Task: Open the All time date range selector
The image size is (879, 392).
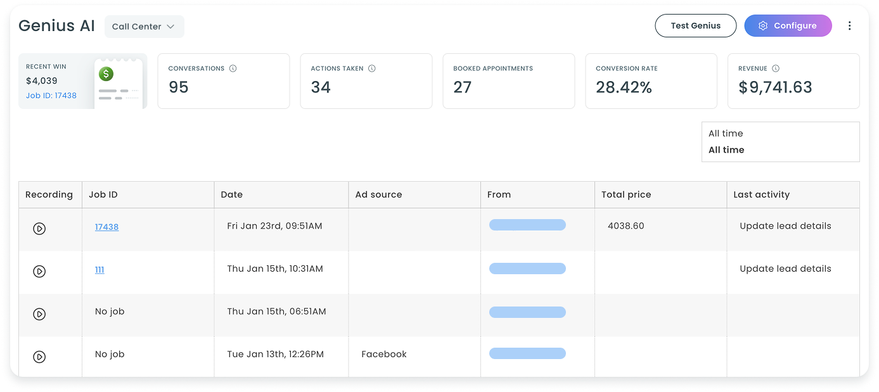Action: coord(780,142)
